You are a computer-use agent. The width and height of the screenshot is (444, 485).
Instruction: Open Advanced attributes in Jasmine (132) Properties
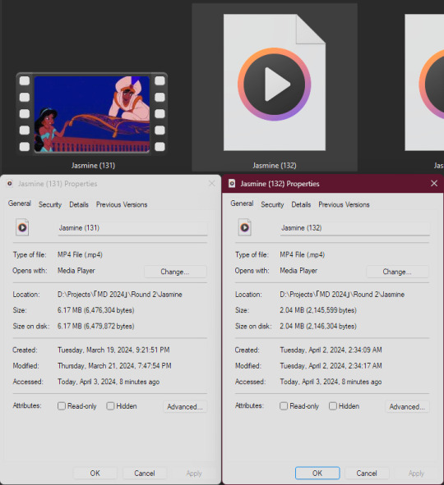coord(407,406)
